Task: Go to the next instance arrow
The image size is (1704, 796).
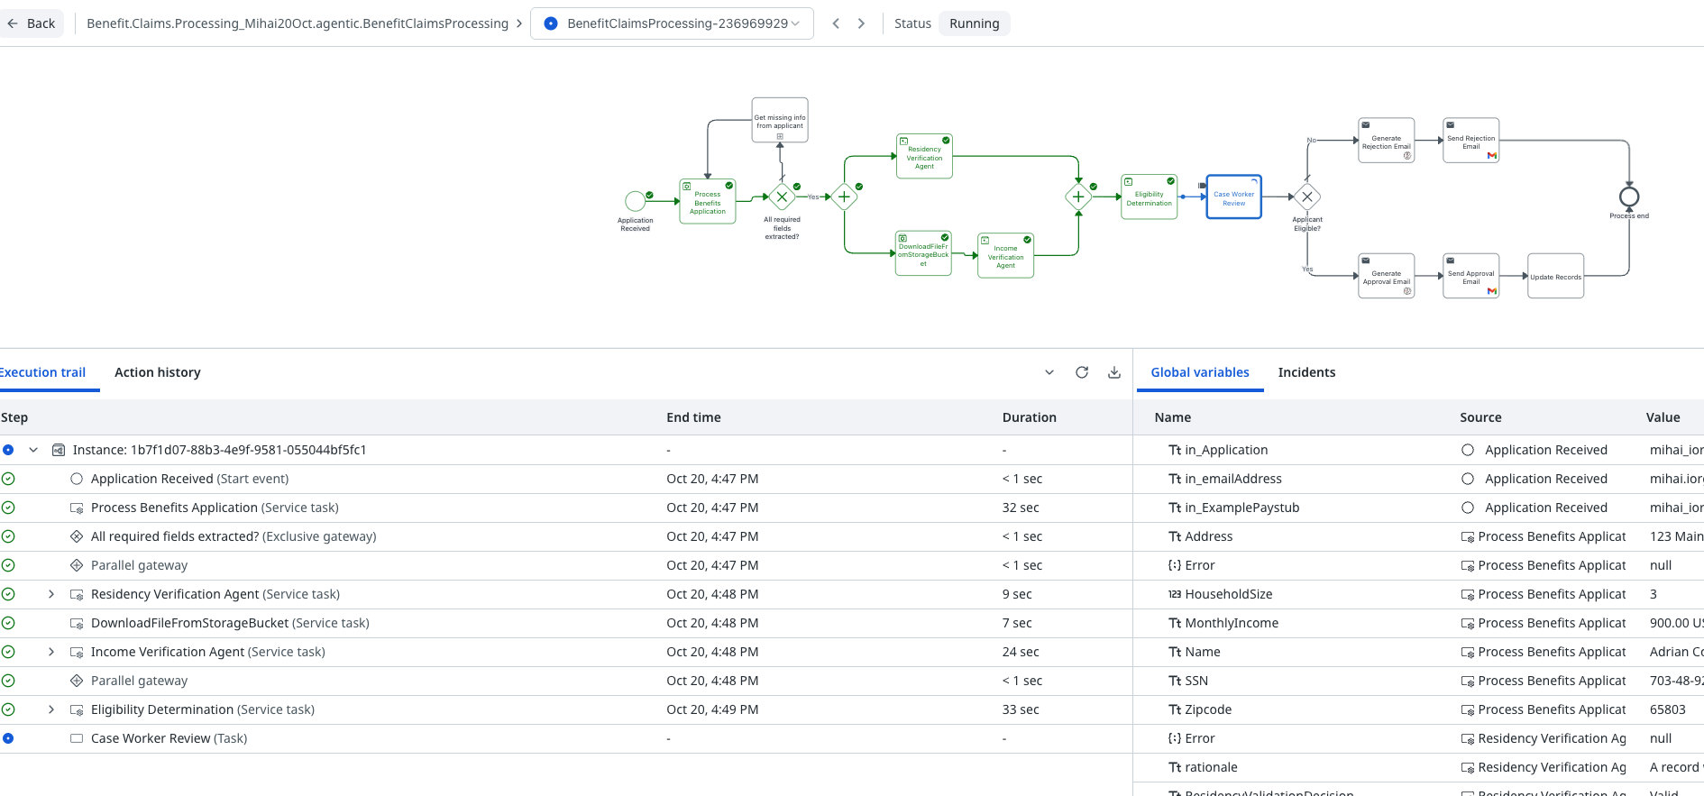Action: tap(861, 23)
